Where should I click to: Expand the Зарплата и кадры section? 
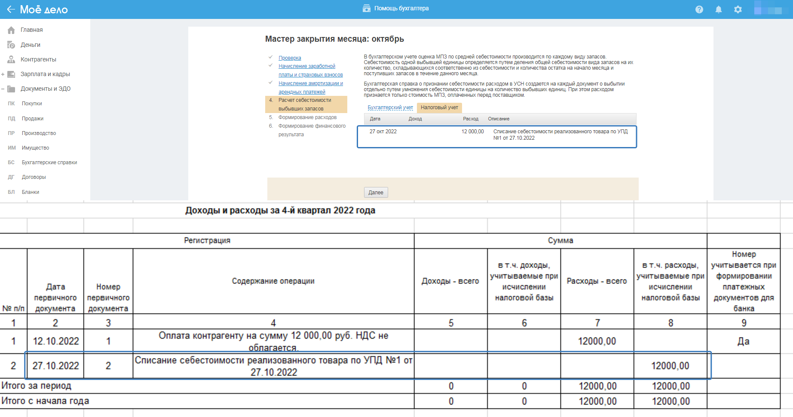(x=3, y=74)
